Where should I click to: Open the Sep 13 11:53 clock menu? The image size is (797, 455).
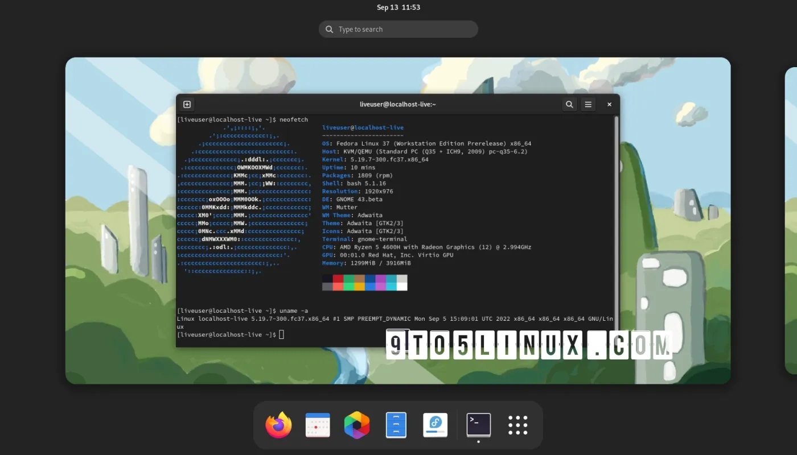coord(398,7)
